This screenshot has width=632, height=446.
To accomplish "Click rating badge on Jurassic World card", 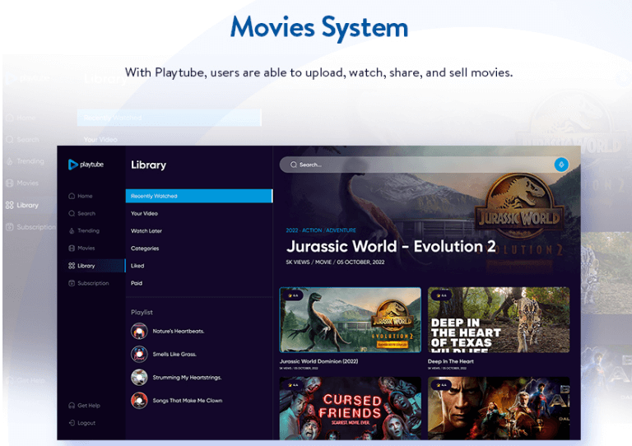I will [293, 295].
